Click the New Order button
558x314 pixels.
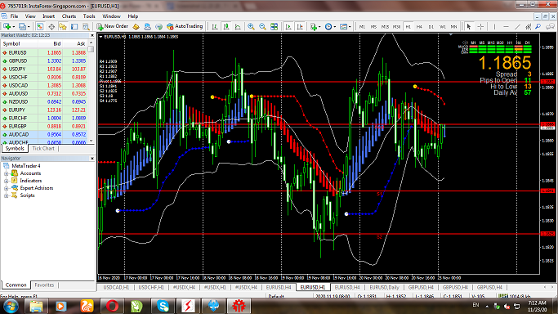point(113,26)
